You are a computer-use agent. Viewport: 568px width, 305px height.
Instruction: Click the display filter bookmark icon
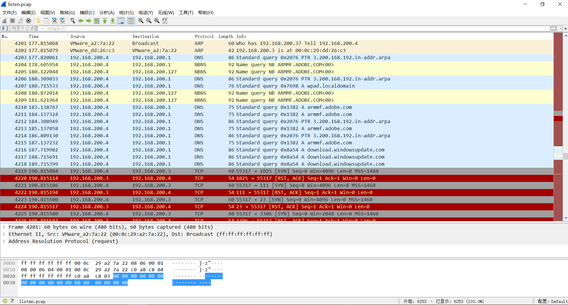coord(3,28)
